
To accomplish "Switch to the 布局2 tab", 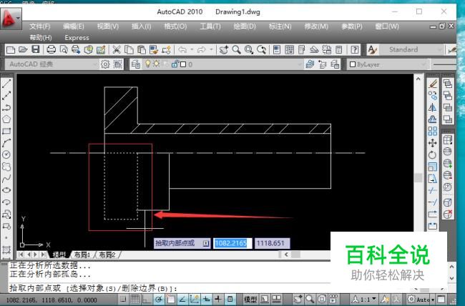I will 107,255.
